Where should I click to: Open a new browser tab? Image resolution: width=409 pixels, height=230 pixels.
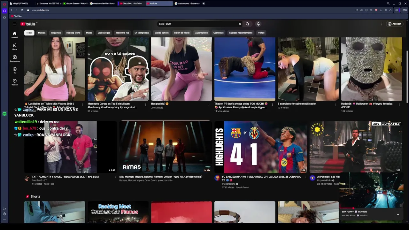coord(204,4)
